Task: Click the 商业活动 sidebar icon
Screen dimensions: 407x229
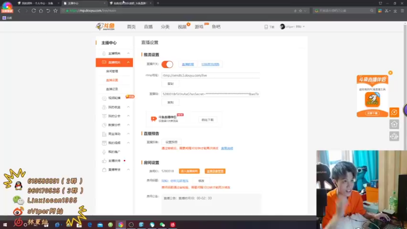Action: (x=104, y=134)
